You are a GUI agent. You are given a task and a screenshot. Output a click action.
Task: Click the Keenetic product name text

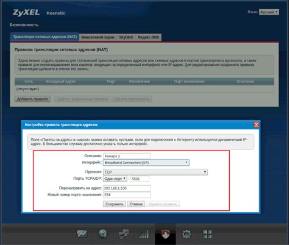click(x=56, y=13)
